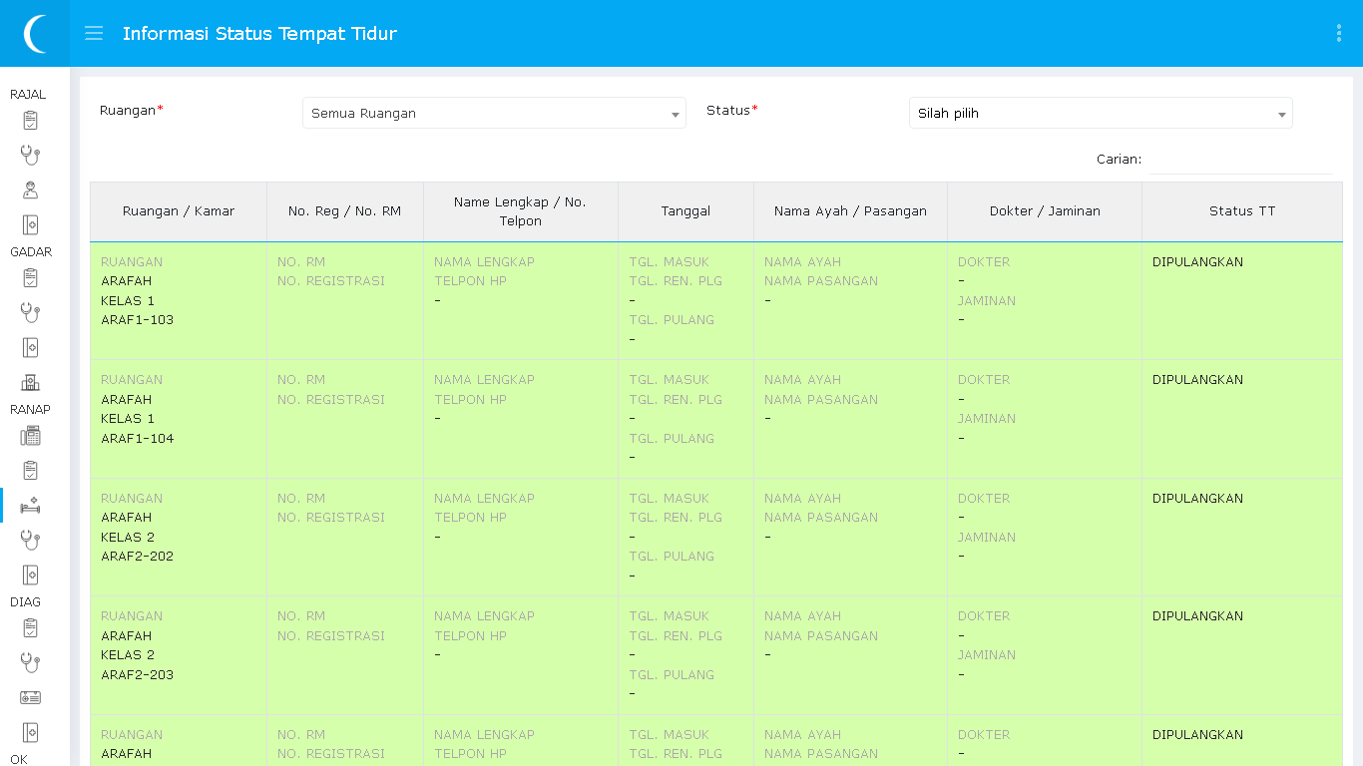Focus the Carian search field

1240,160
